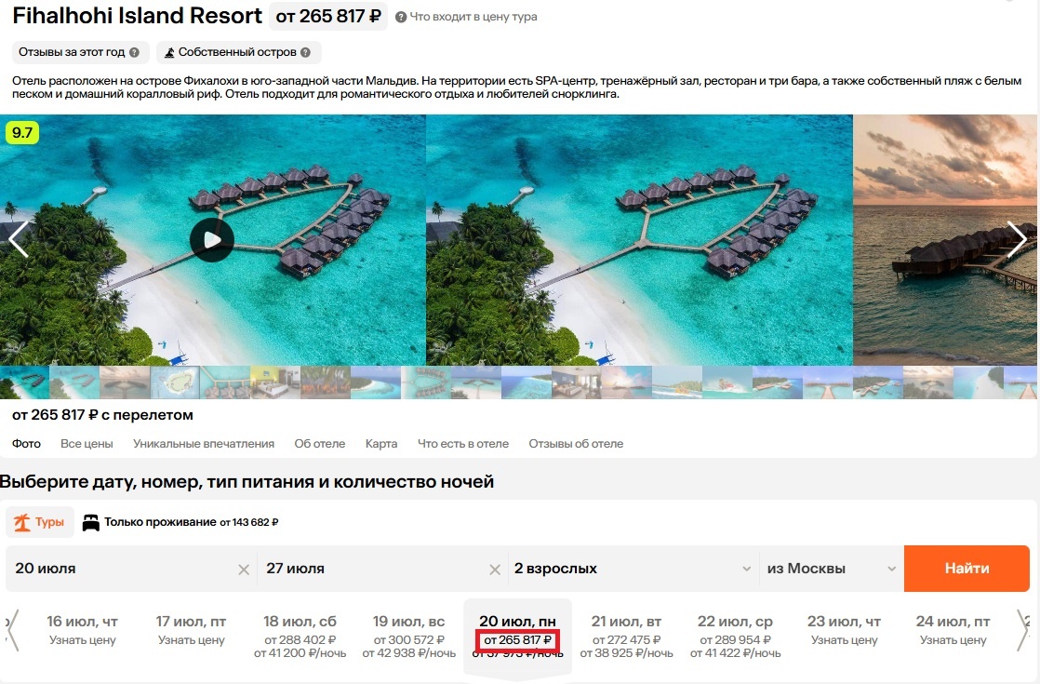Image resolution: width=1040 pixels, height=684 pixels.
Task: Click help icon beside Собственный остров
Action: pyautogui.click(x=305, y=52)
